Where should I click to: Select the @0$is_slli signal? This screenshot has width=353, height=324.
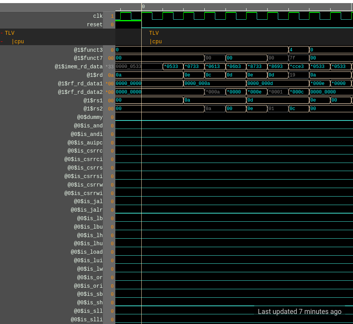pos(87,319)
